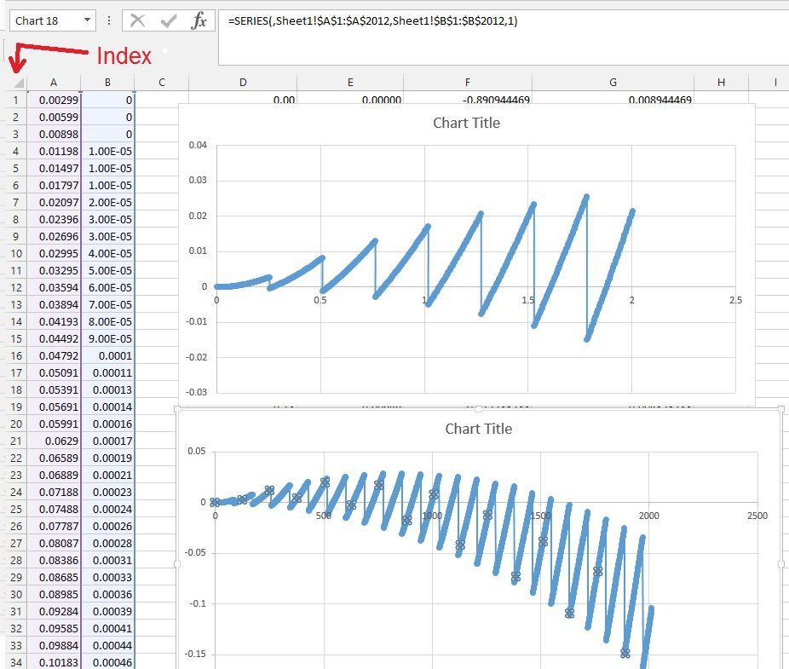Select column F header
The height and width of the screenshot is (669, 789).
click(468, 83)
